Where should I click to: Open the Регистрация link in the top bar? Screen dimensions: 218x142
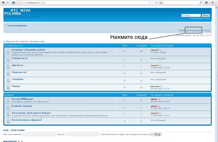point(194,30)
